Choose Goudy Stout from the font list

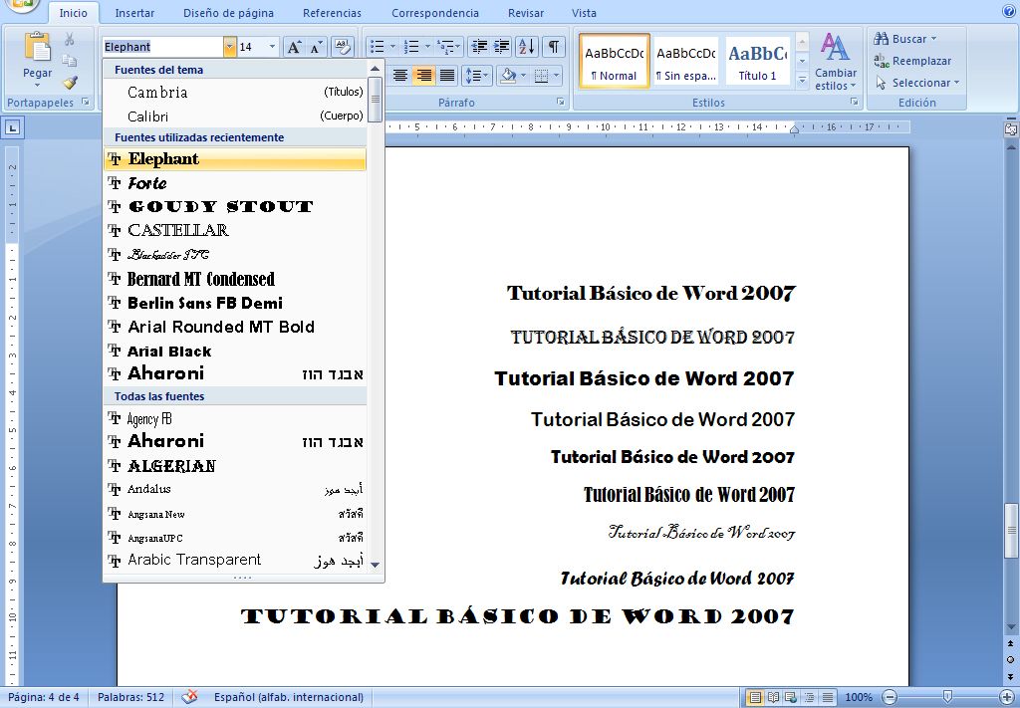click(x=220, y=207)
